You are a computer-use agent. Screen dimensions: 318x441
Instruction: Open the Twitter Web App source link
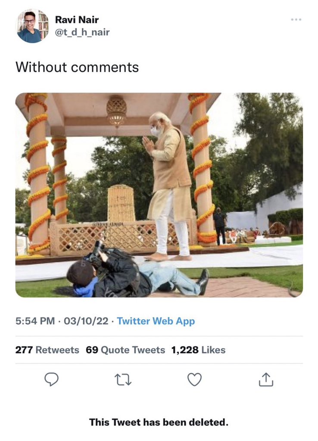click(156, 321)
